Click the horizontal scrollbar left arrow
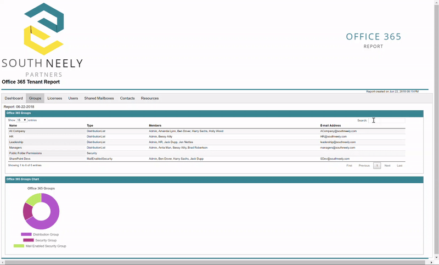This screenshot has width=439, height=265. 3,262
